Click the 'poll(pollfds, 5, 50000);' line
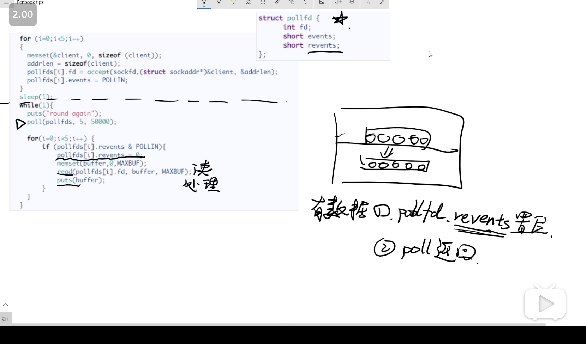The height and width of the screenshot is (344, 586). click(72, 122)
